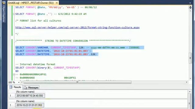Click the CONVERT DATETIME line ending ,126)
This screenshot has width=195, height=109.
click(x=56, y=54)
